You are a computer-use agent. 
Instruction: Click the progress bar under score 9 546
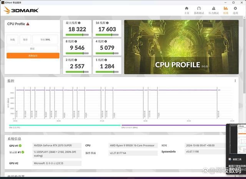pyautogui.click(x=77, y=53)
